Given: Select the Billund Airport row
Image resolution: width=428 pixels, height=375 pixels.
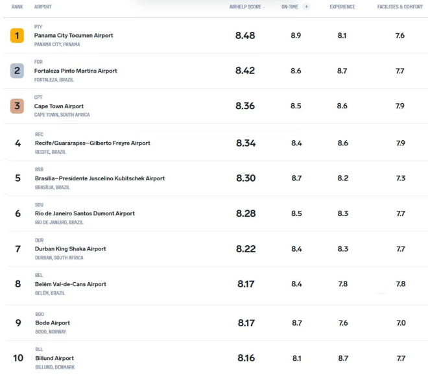Looking at the screenshot, I should (216, 358).
